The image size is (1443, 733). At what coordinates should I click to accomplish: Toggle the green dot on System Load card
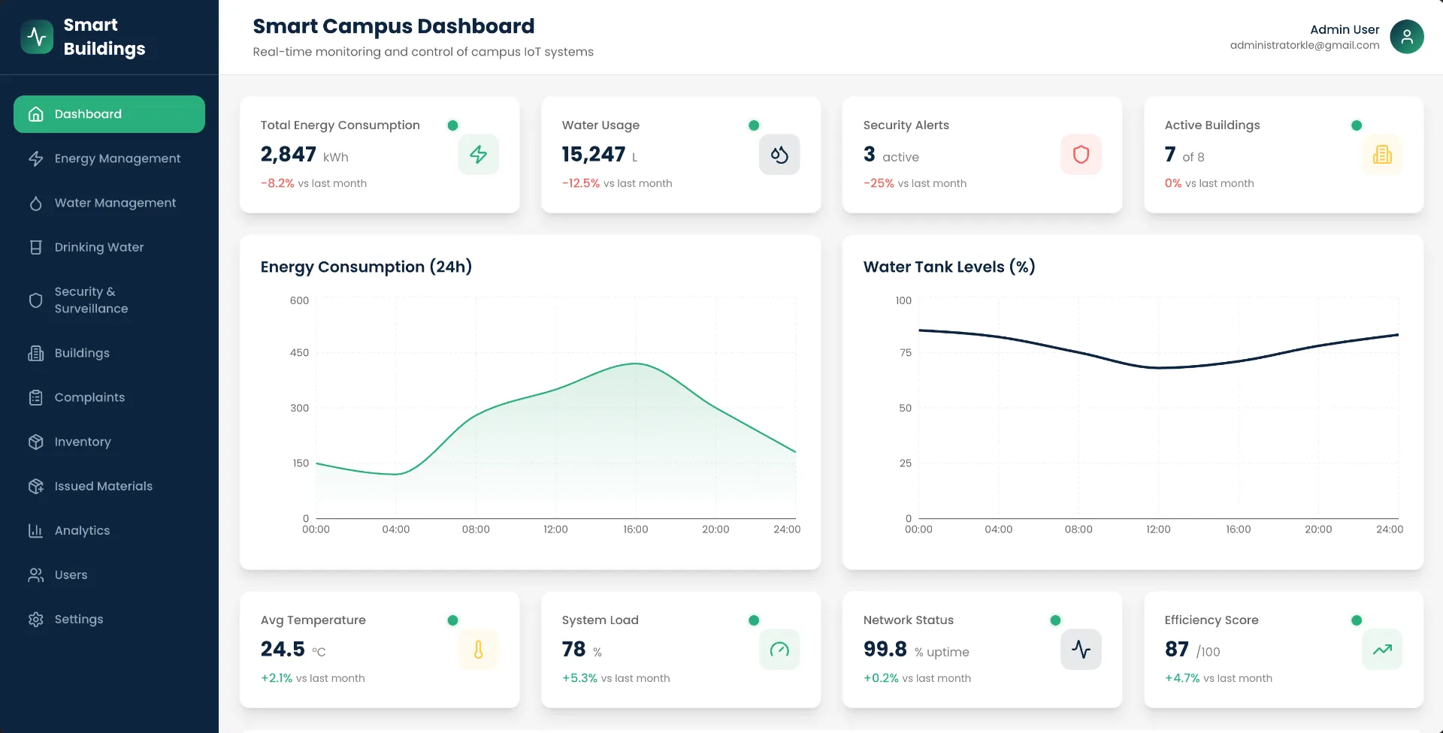754,620
